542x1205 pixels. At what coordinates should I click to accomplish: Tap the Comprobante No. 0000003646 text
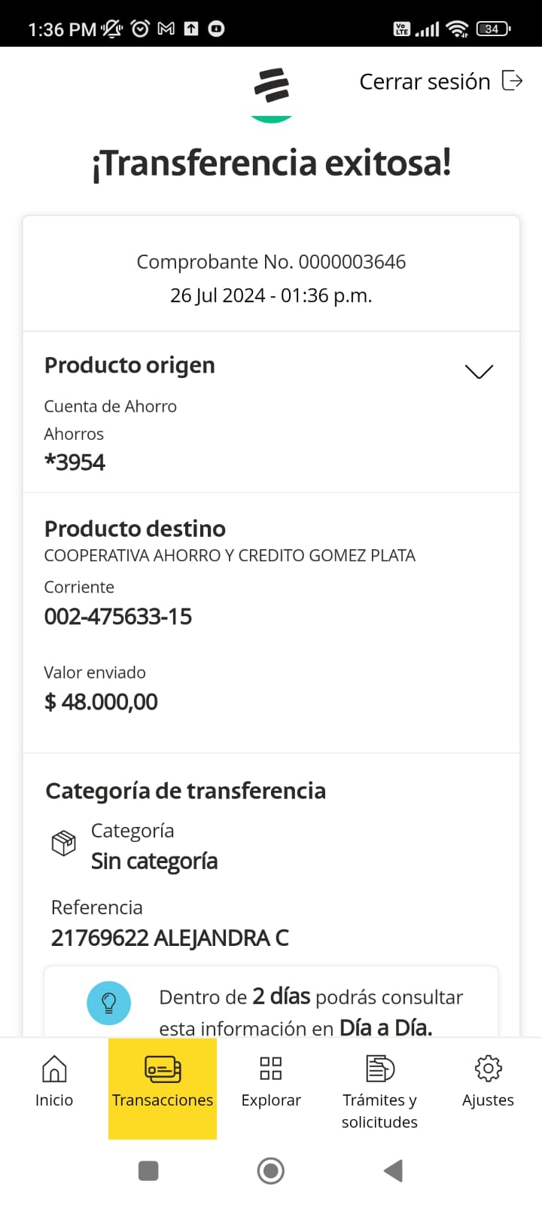271,262
